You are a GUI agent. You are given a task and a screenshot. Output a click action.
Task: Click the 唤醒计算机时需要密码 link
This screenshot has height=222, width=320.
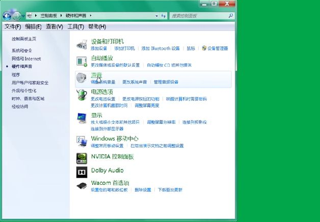tap(186, 99)
